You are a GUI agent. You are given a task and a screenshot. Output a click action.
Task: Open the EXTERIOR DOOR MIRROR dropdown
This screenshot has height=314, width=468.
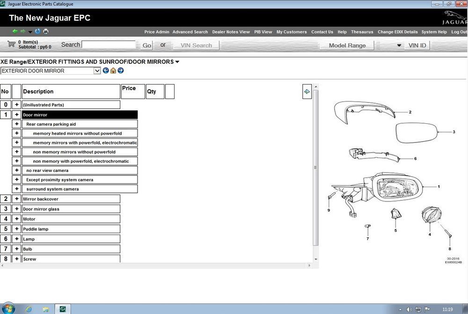coord(97,71)
